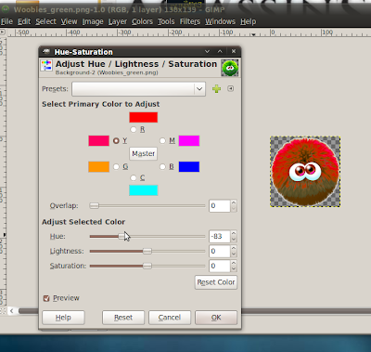Click the Lightness slider handle
The width and height of the screenshot is (371, 352).
(x=147, y=251)
